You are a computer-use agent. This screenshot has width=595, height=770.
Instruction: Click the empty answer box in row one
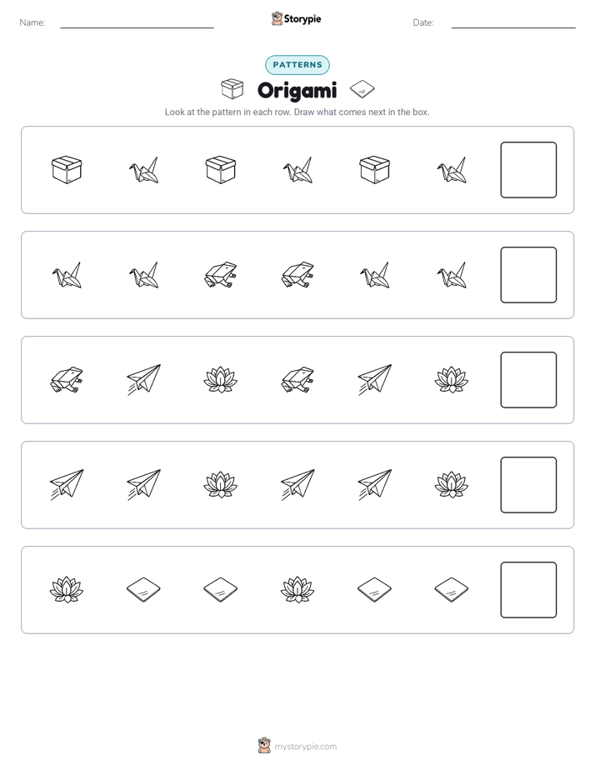click(528, 170)
